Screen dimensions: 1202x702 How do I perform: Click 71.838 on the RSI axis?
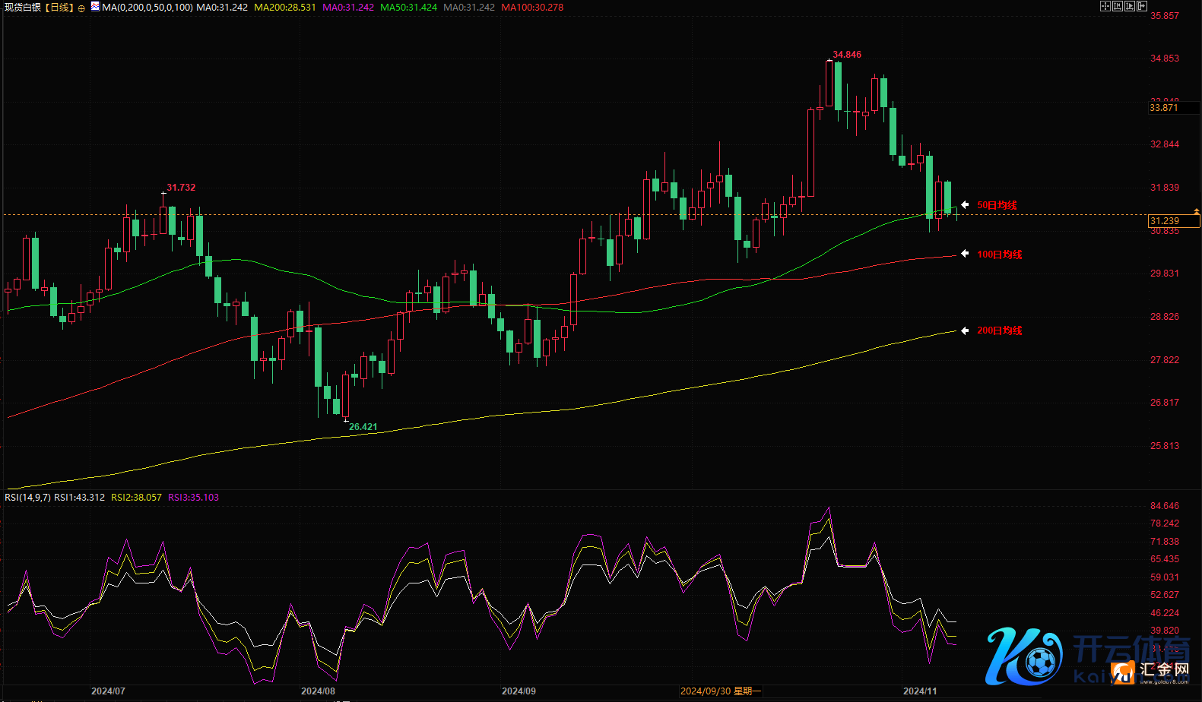[1165, 542]
